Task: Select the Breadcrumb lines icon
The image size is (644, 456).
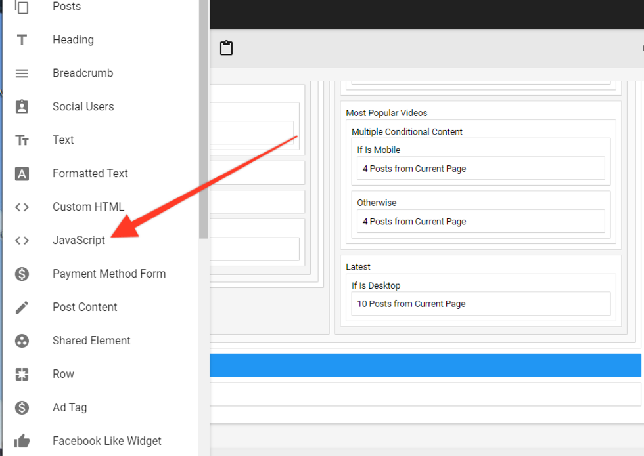Action: [22, 73]
